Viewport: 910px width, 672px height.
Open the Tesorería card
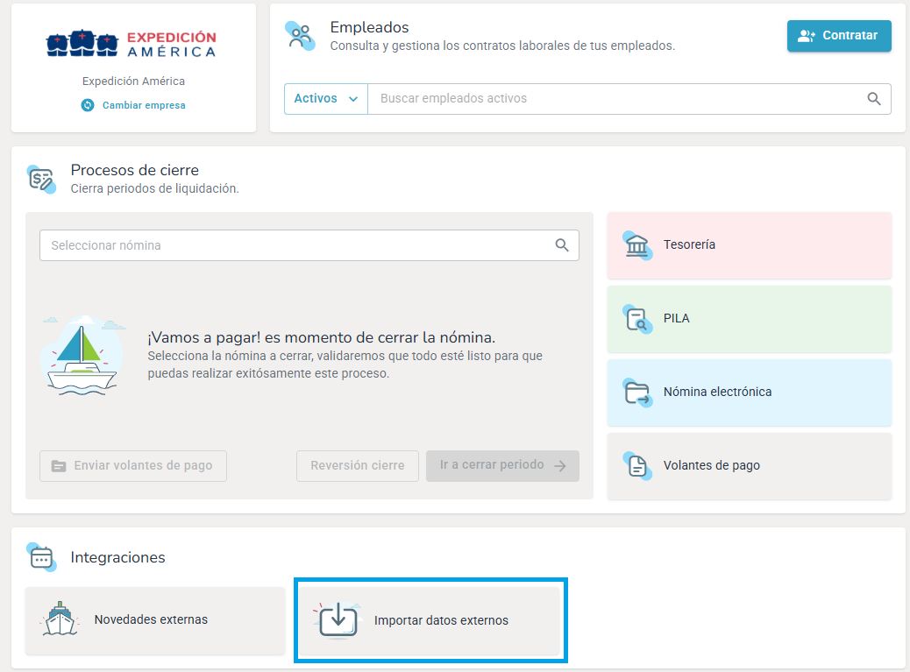tap(750, 245)
